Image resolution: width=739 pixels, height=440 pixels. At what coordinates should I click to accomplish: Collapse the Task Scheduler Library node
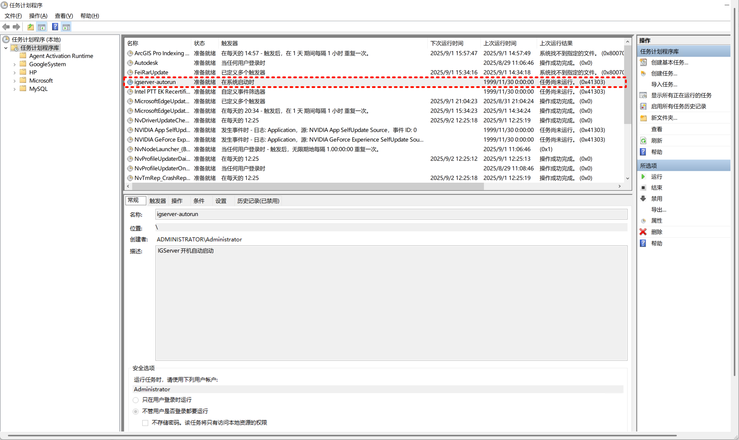pos(6,48)
